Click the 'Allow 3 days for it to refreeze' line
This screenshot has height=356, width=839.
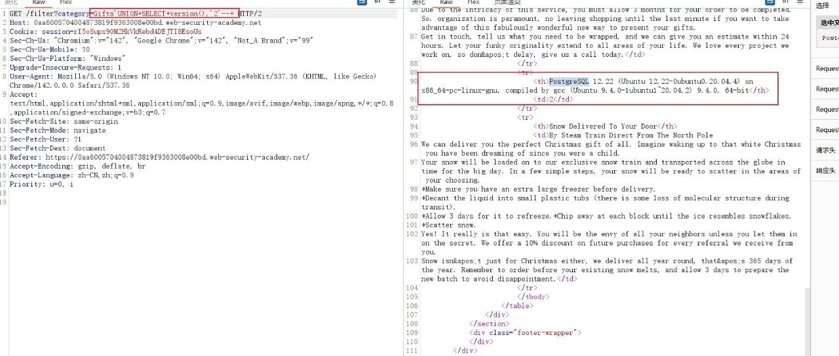point(606,216)
